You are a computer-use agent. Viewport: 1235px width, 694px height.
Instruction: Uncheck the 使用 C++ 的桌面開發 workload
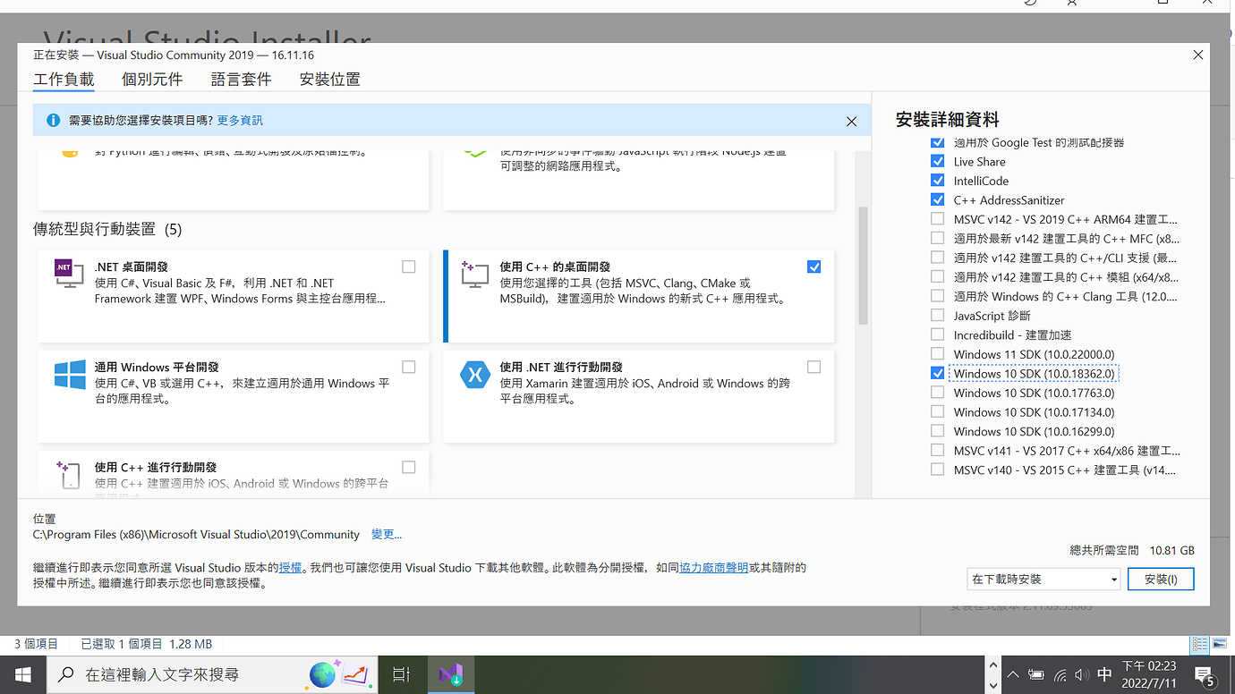813,267
